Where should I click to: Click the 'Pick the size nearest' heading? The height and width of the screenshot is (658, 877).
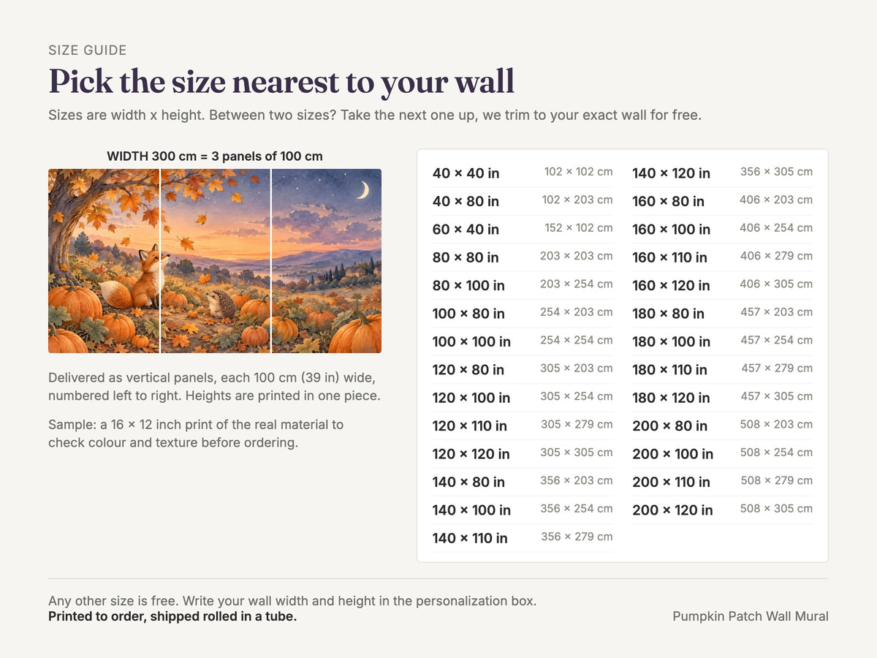[x=281, y=81]
